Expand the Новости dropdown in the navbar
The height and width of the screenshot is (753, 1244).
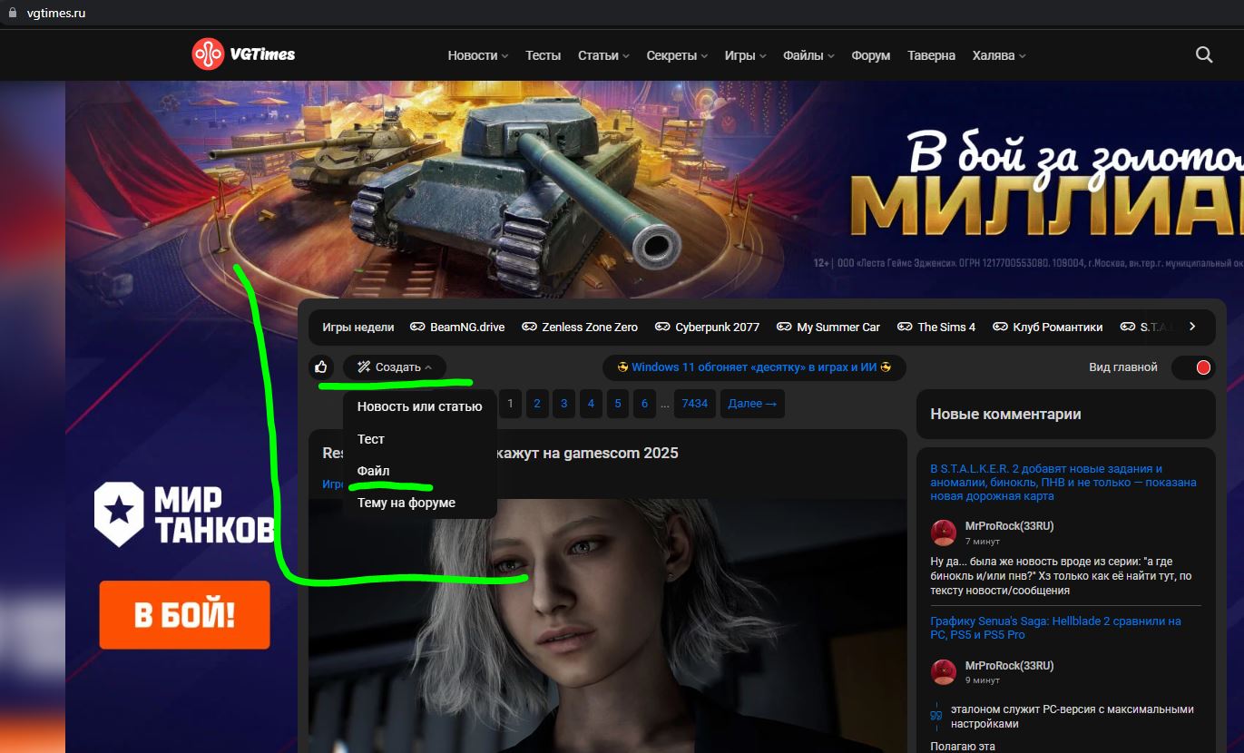(x=478, y=55)
